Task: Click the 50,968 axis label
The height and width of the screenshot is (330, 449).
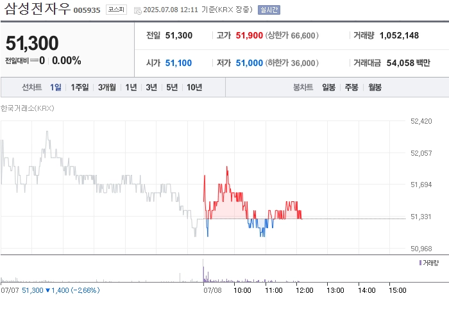Action: point(421,249)
